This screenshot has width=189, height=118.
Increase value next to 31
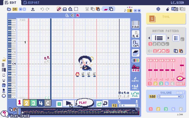pos(24,9)
